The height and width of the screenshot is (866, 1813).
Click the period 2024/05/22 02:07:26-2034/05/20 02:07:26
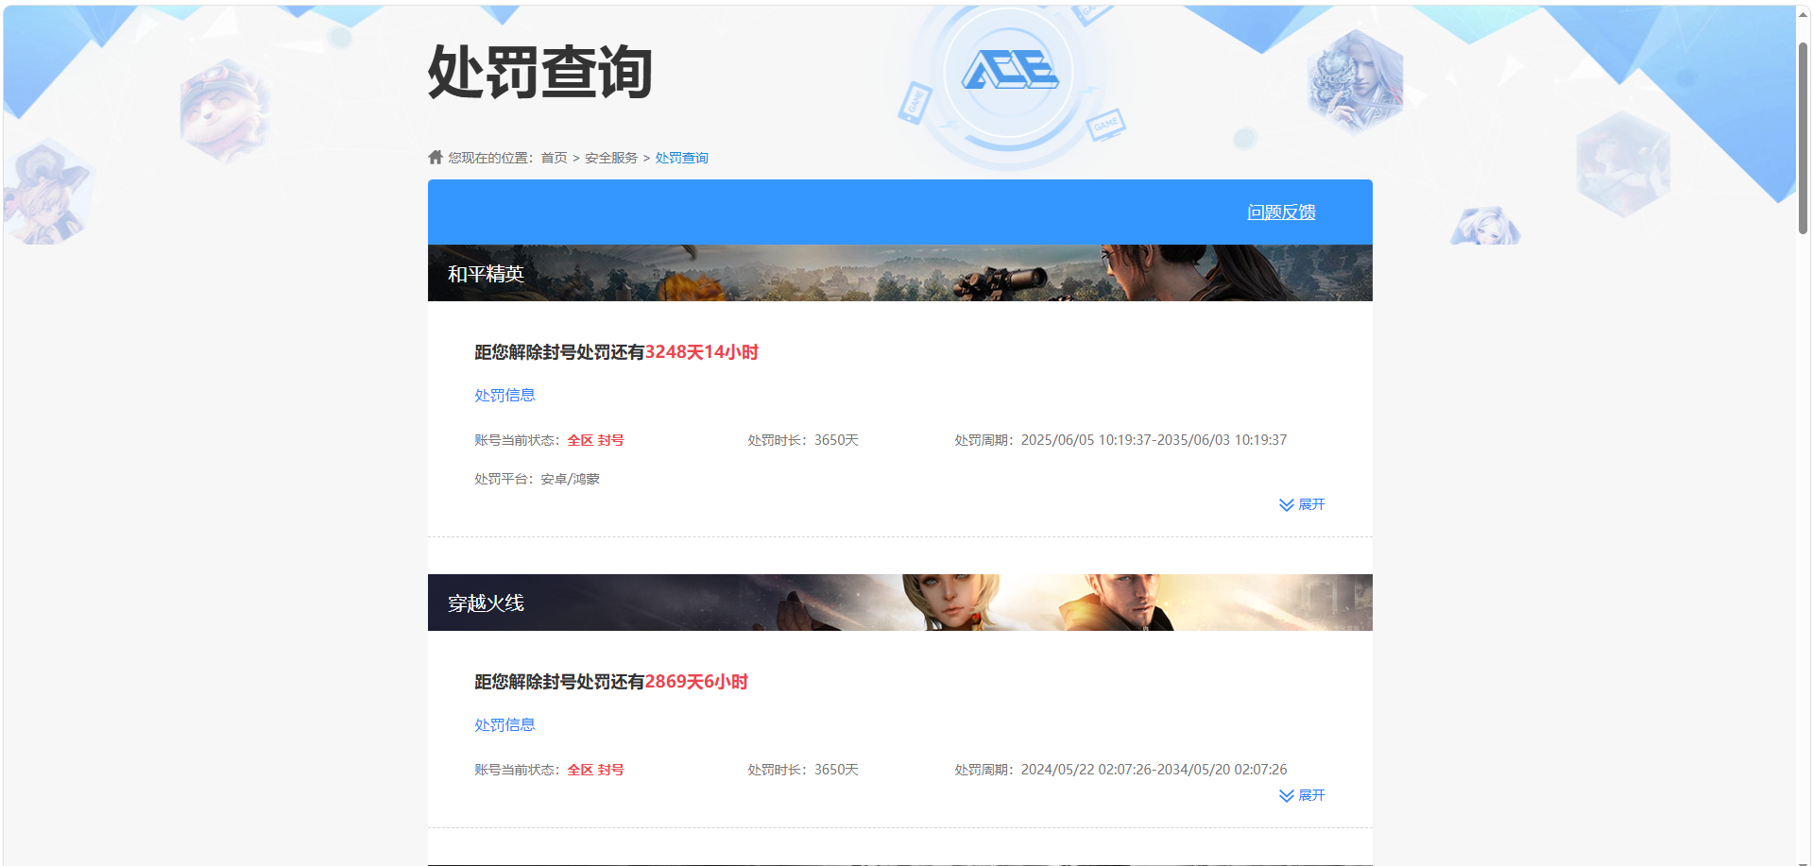(x=1154, y=770)
